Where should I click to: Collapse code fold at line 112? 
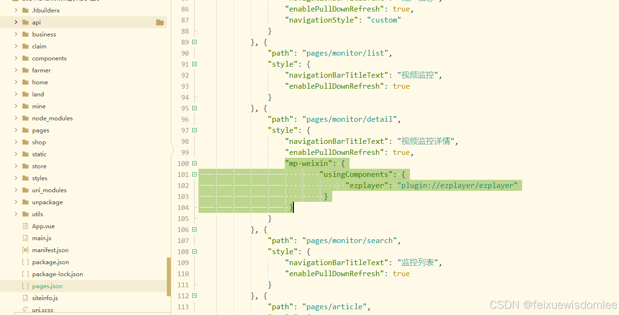(195, 296)
